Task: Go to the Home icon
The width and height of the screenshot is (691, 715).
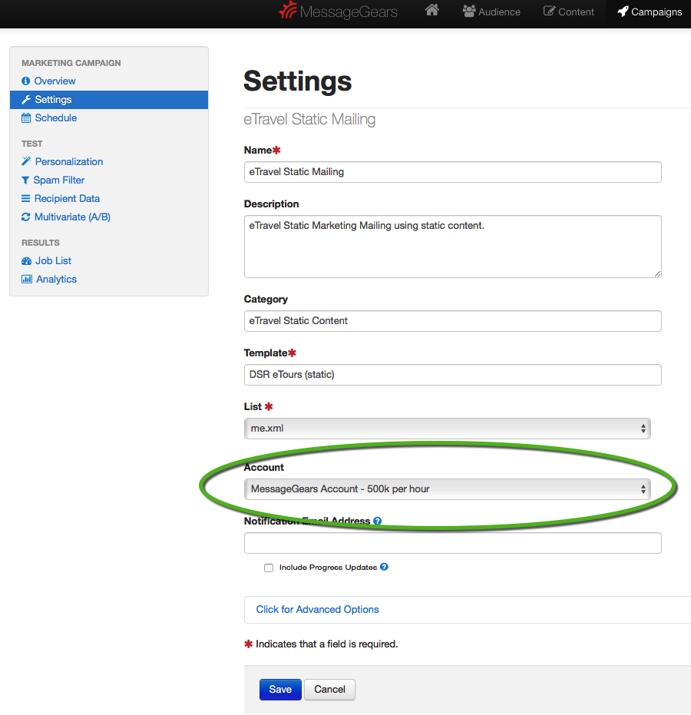Action: tap(431, 10)
